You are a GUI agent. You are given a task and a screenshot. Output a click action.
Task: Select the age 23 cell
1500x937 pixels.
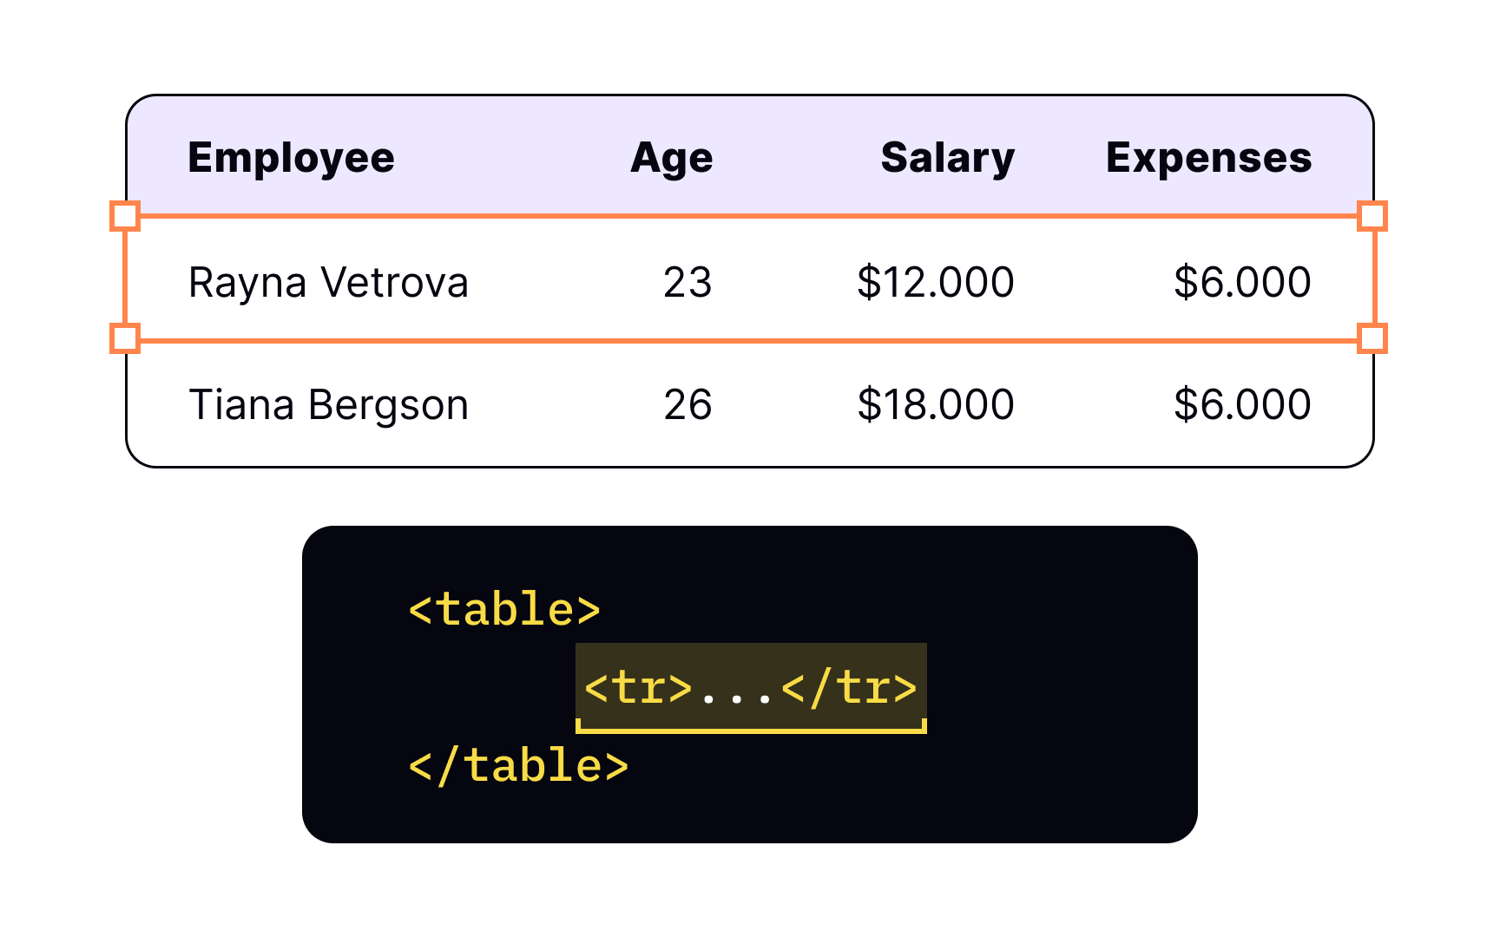point(687,283)
